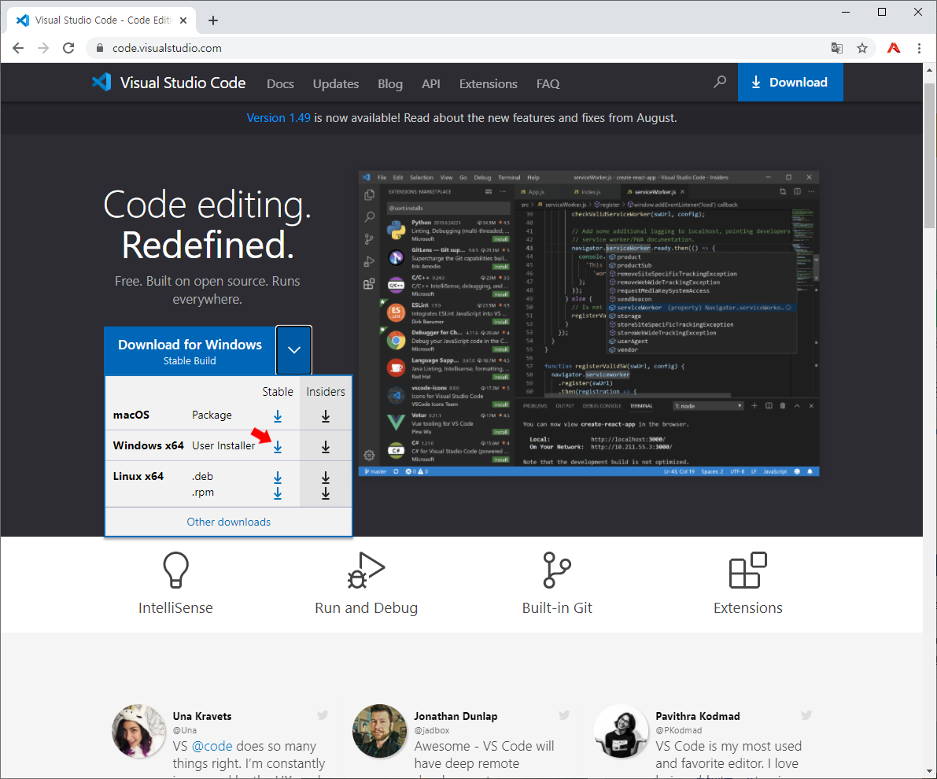
Task: Click Visual Studio Code title text
Action: 183,83
